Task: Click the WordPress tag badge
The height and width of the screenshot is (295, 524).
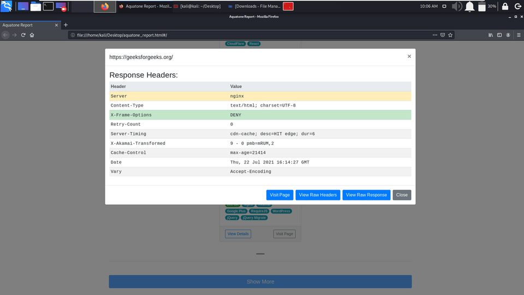Action: pyautogui.click(x=281, y=211)
